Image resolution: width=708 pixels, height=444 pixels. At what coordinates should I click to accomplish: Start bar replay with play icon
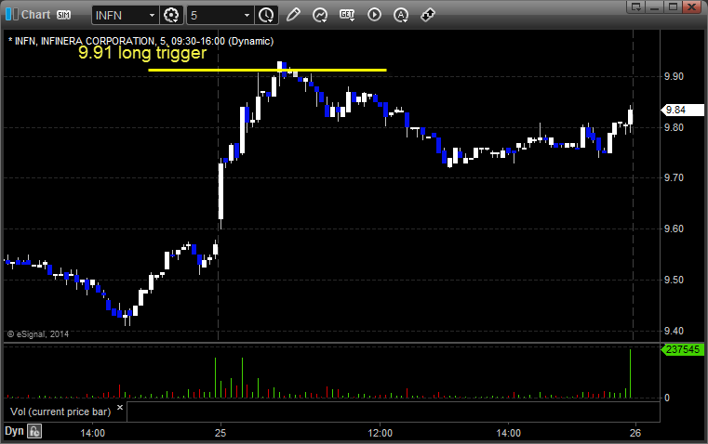pos(374,15)
